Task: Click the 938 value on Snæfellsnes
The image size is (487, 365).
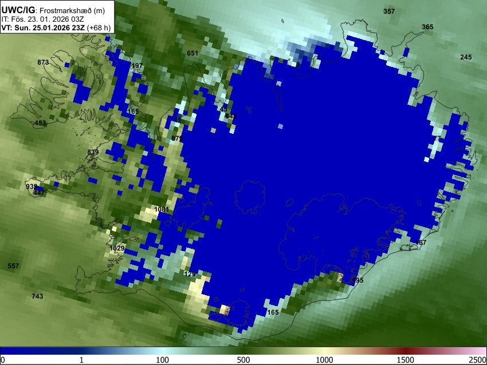Action: pyautogui.click(x=32, y=187)
